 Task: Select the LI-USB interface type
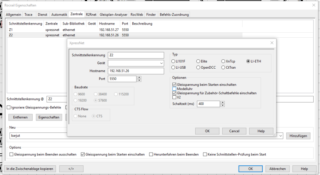click(x=173, y=67)
